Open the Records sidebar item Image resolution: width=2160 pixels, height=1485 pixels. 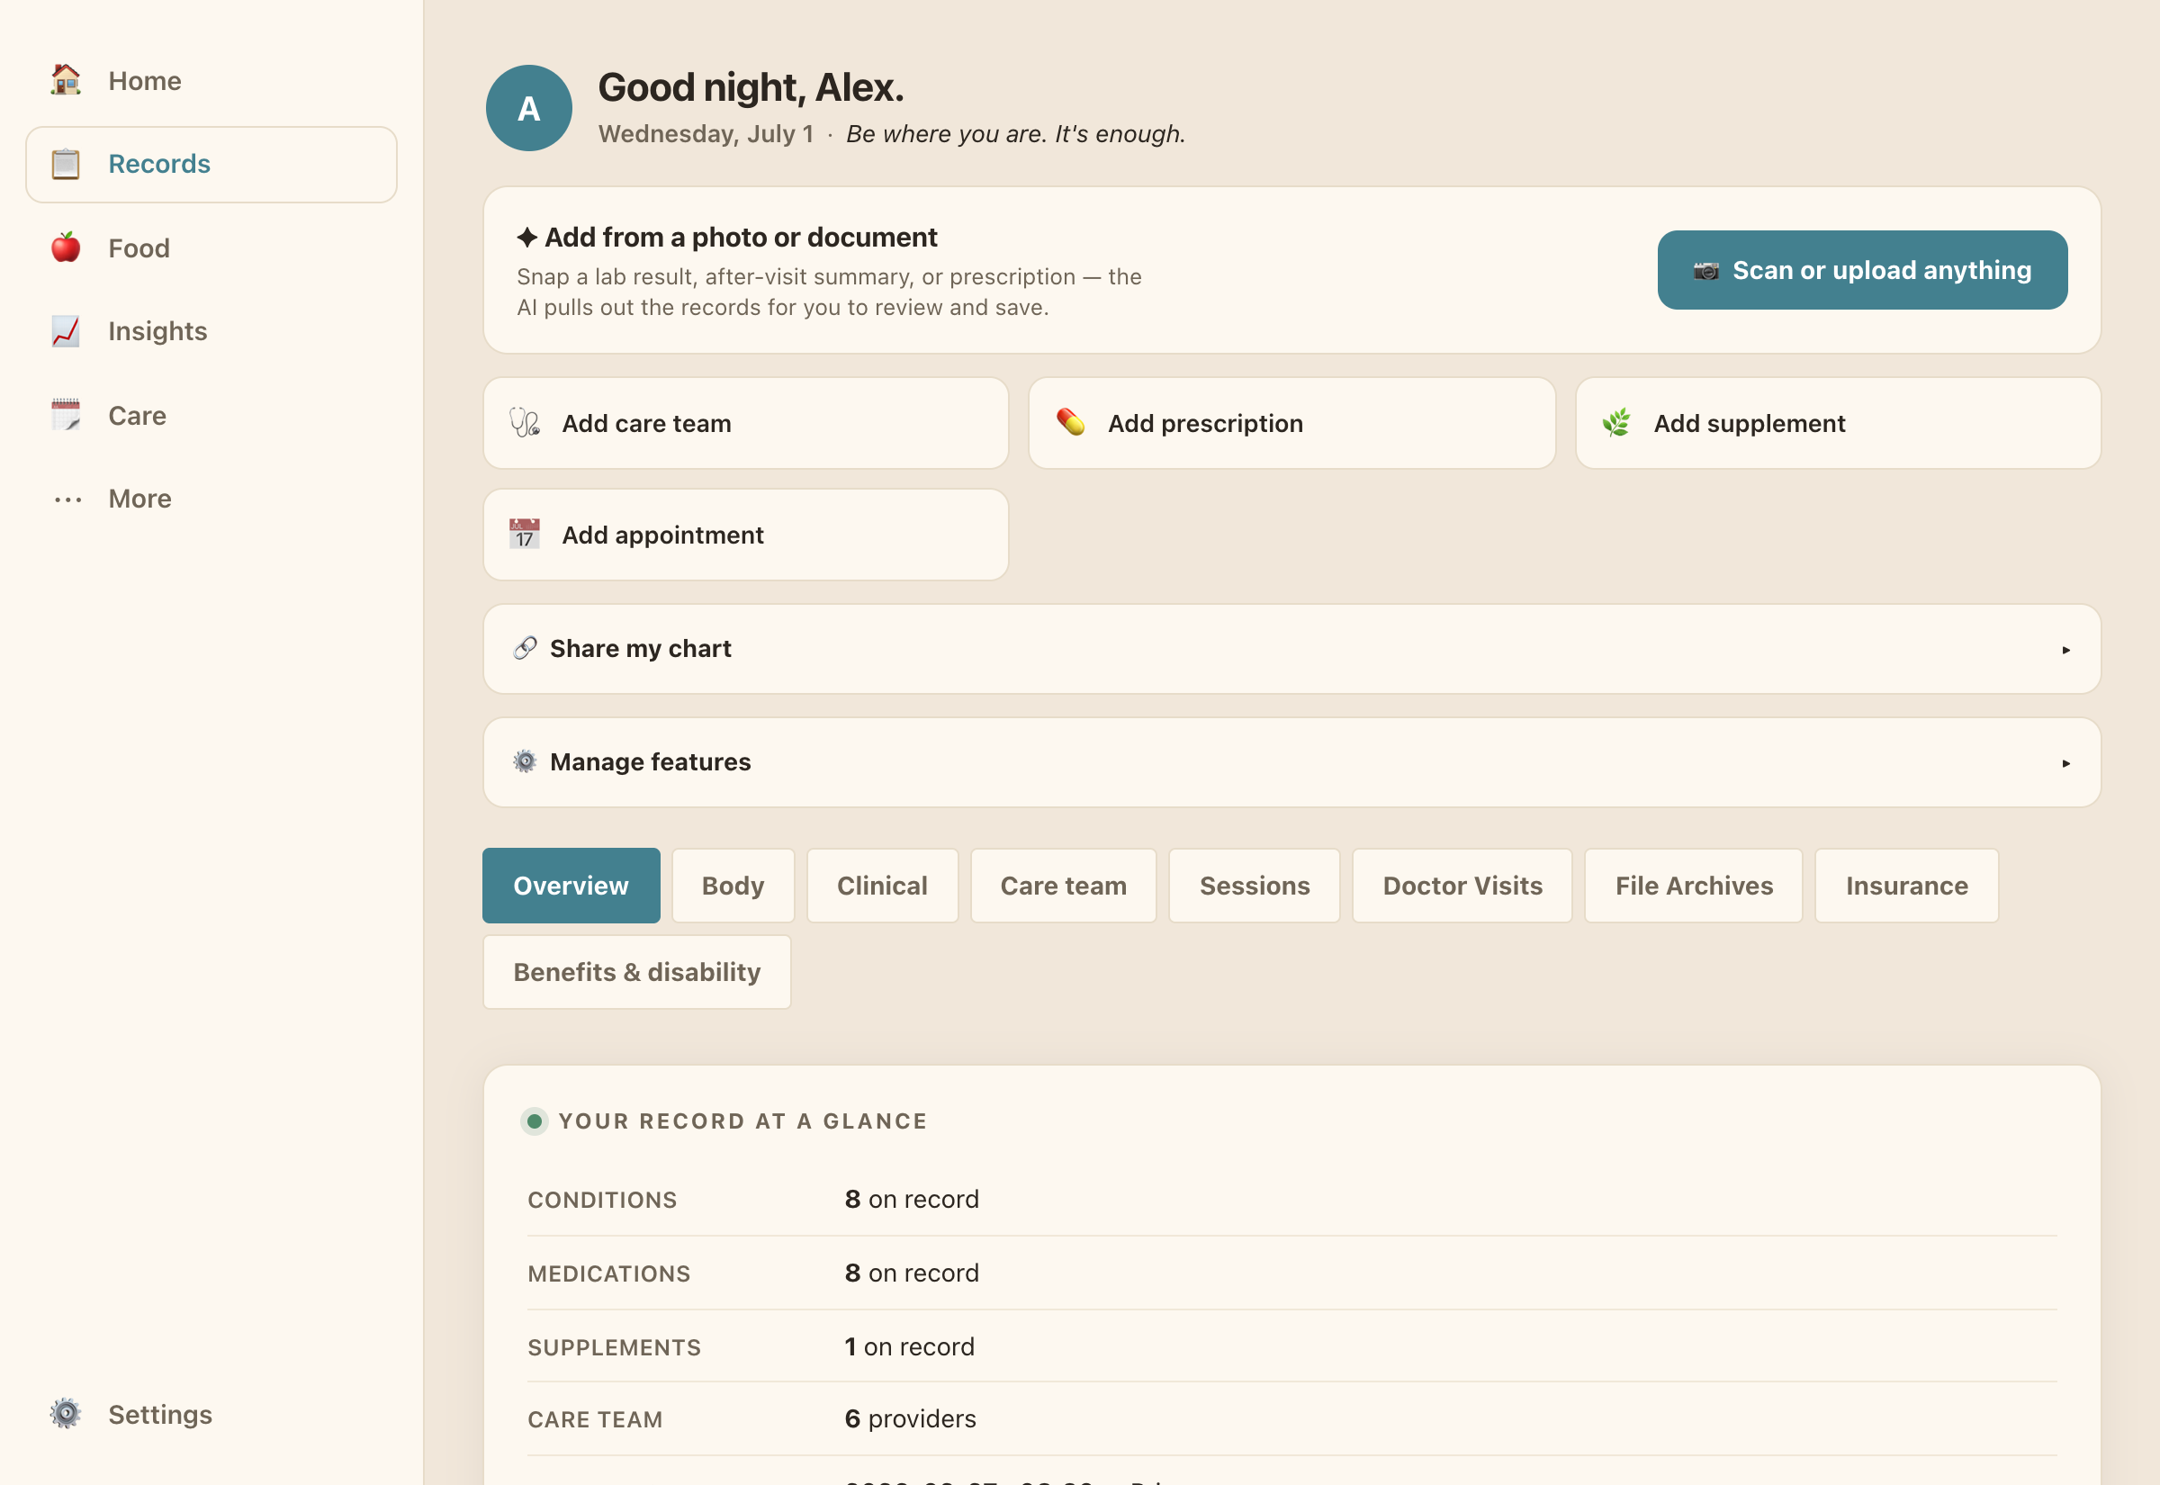click(211, 165)
